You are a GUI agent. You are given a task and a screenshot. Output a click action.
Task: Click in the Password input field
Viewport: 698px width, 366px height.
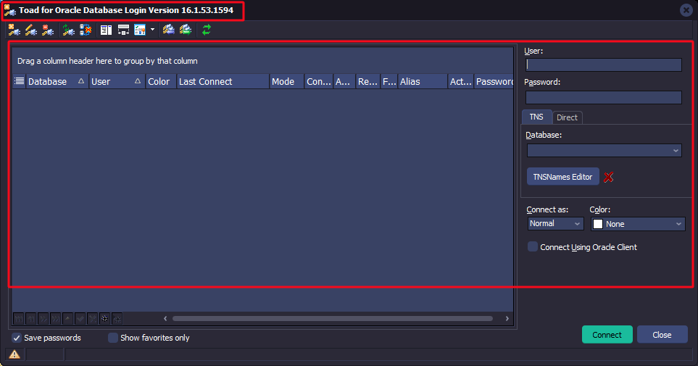[604, 98]
